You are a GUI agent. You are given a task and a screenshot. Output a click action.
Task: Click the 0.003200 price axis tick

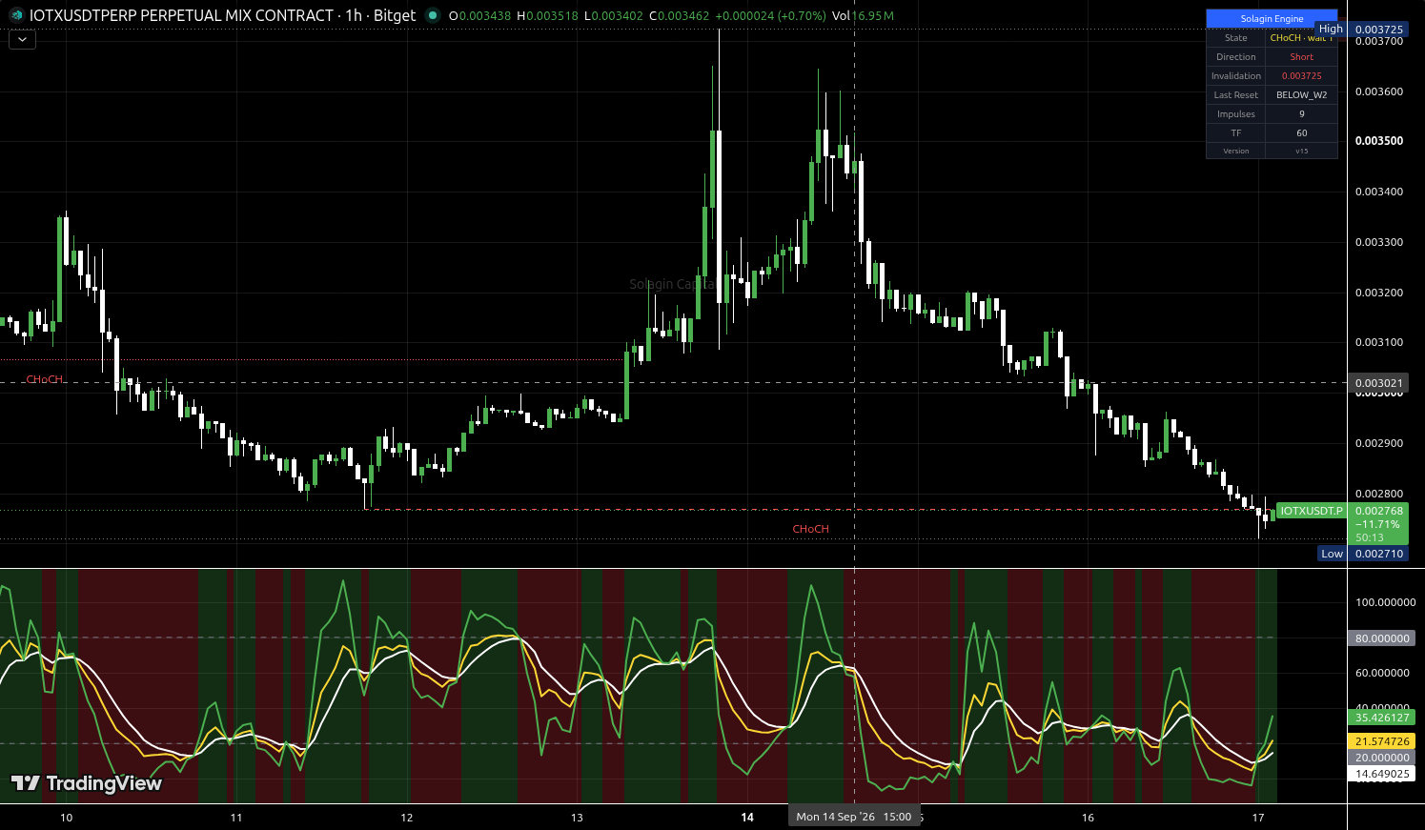tap(1378, 293)
